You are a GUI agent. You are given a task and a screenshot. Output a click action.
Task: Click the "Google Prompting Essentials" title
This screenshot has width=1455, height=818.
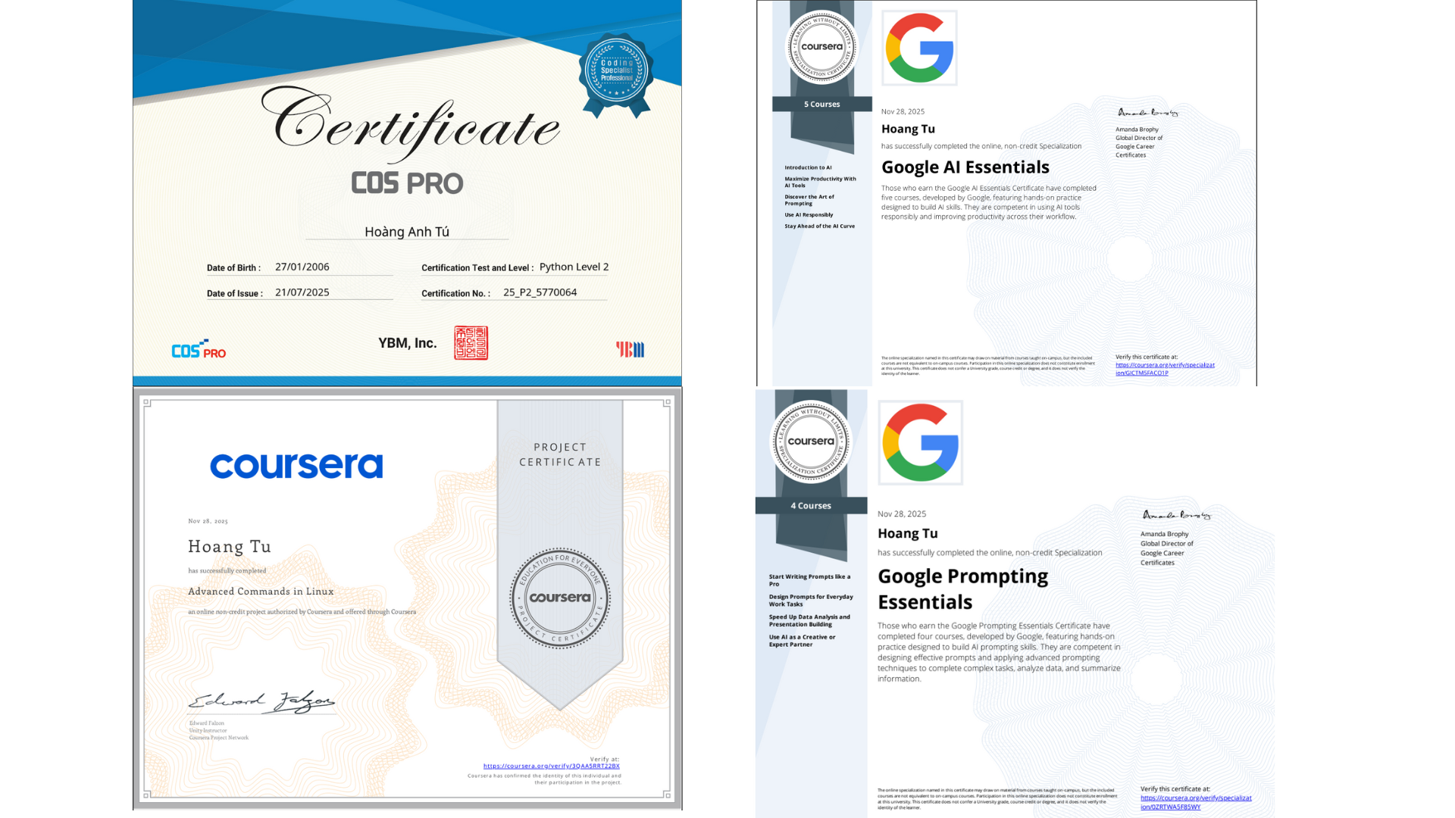(963, 589)
